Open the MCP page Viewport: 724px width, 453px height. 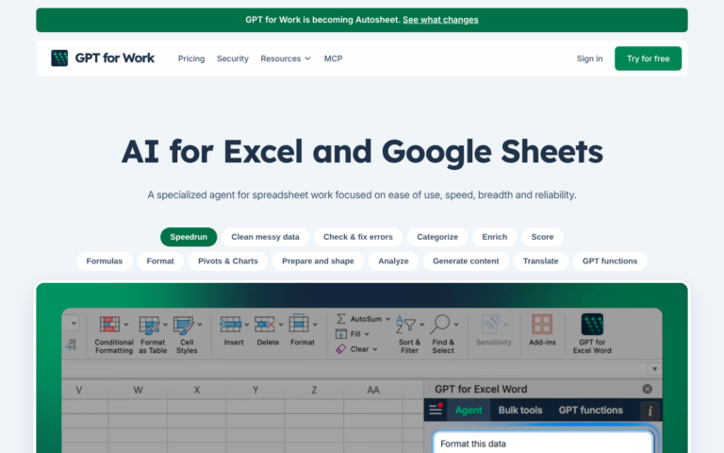(x=333, y=59)
